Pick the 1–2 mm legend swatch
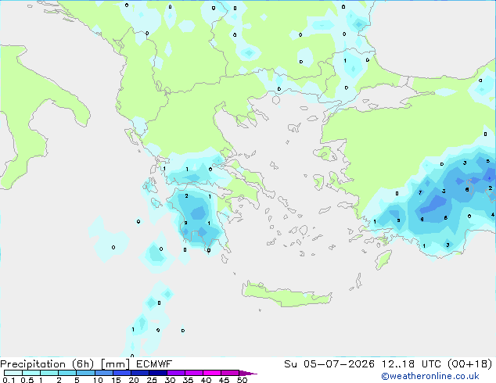The image size is (496, 383). pyautogui.click(x=49, y=373)
